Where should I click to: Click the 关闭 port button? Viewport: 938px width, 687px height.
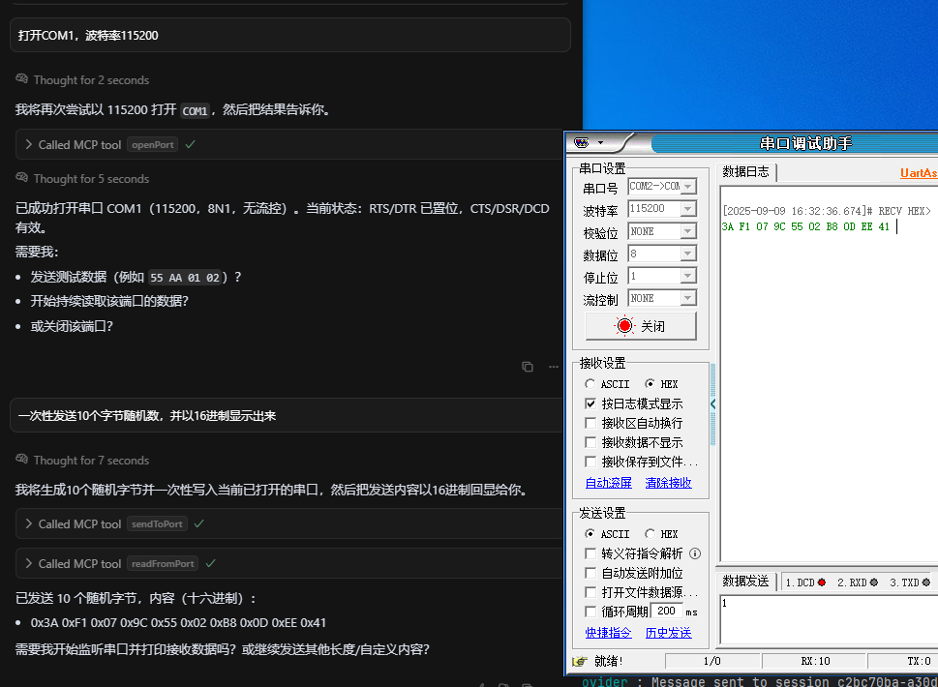click(640, 326)
